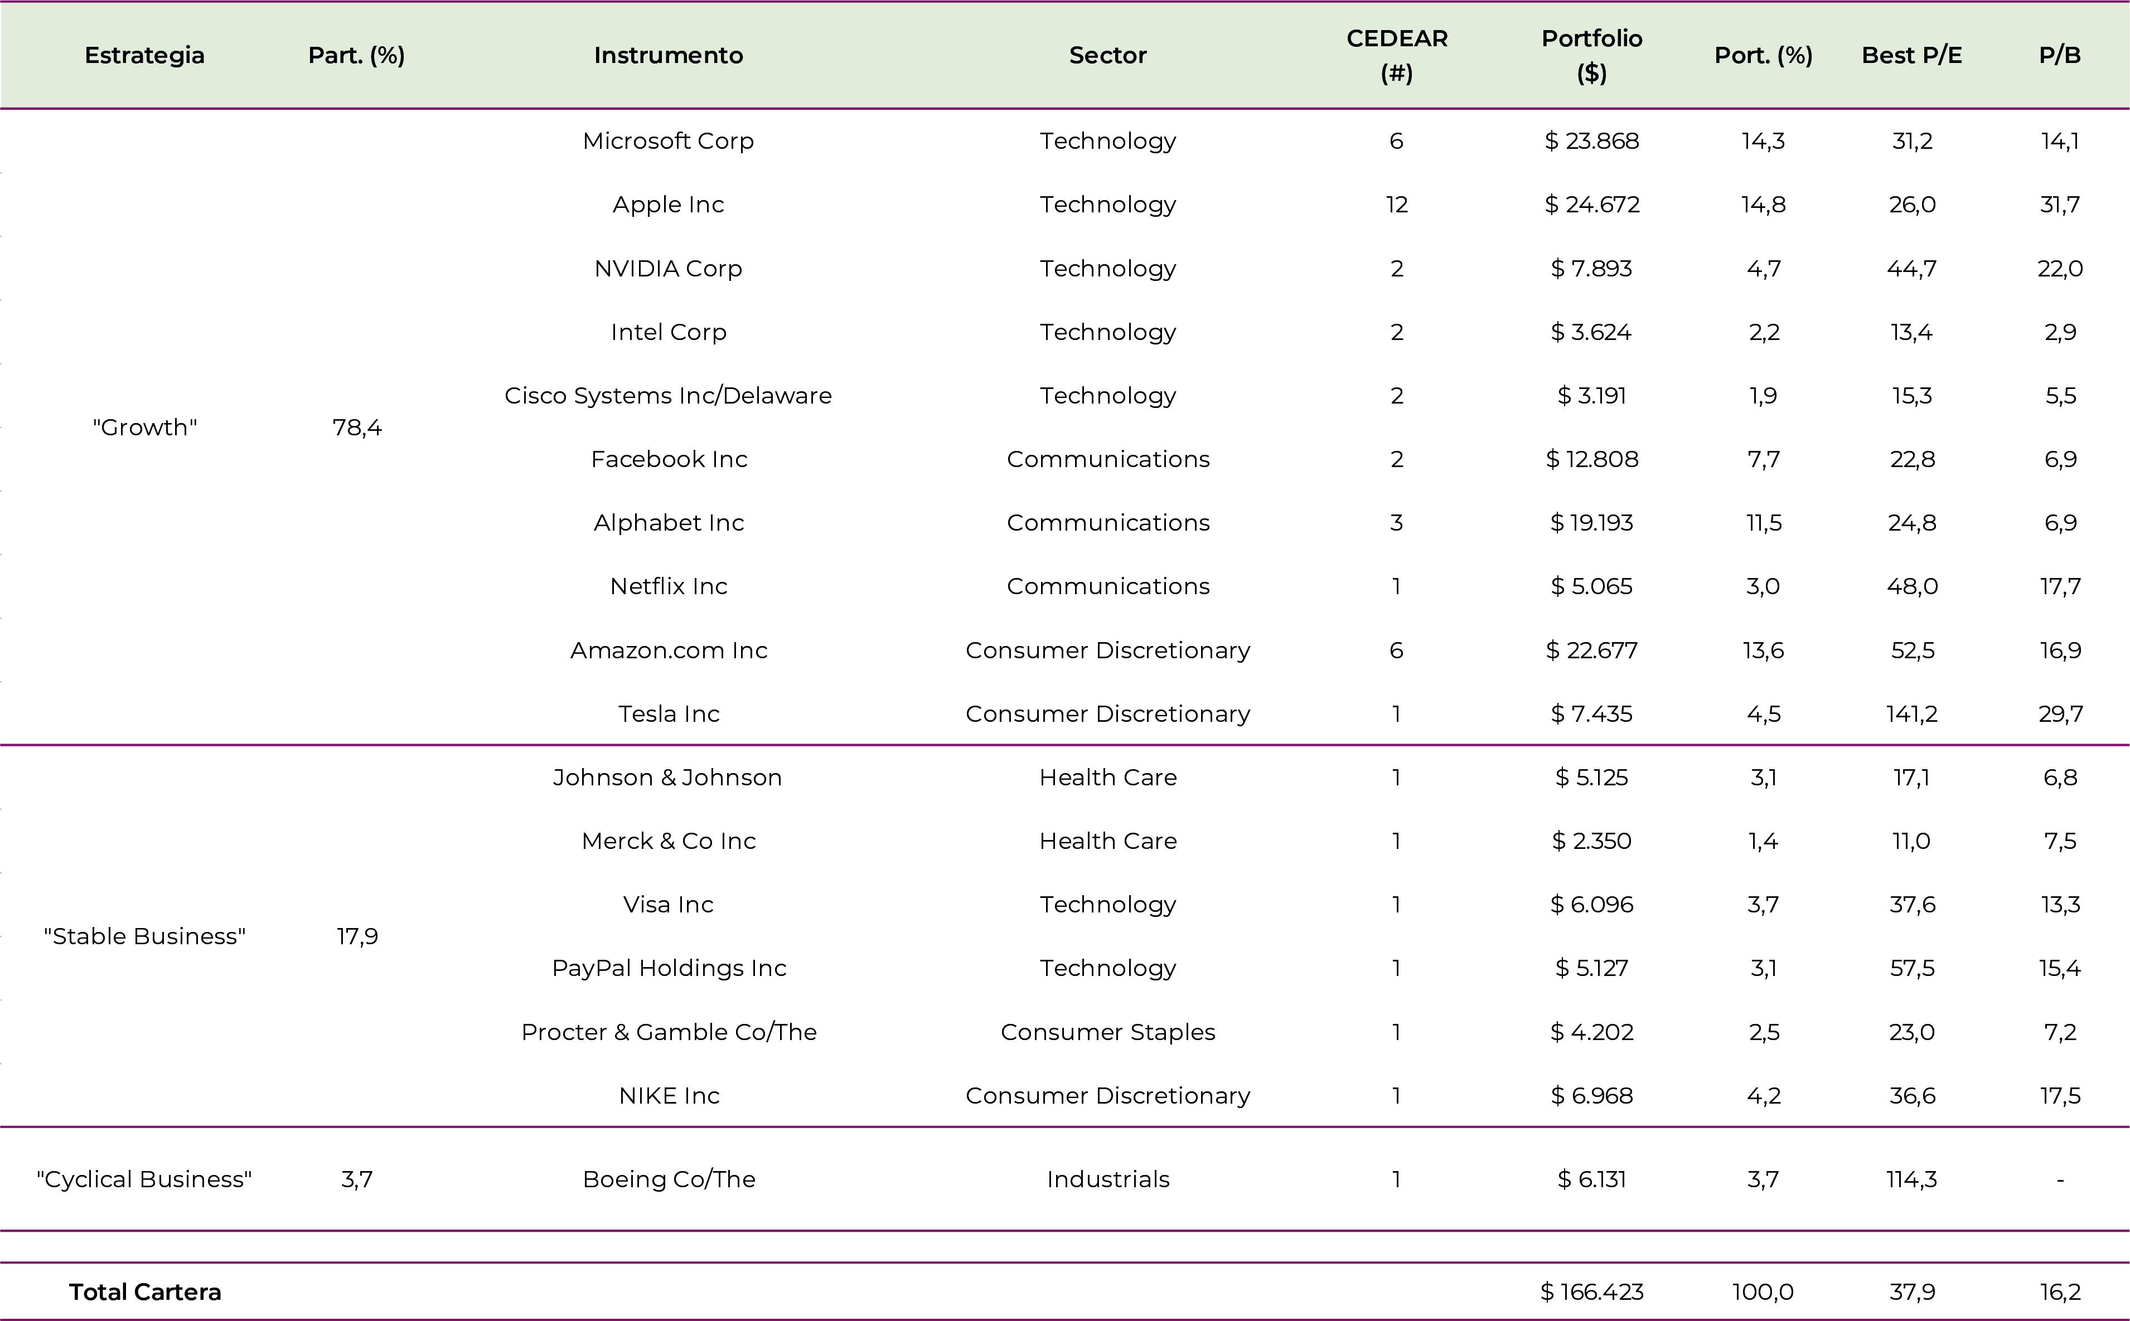Click the Instrumento column header
2130x1321 pixels.
click(x=669, y=55)
